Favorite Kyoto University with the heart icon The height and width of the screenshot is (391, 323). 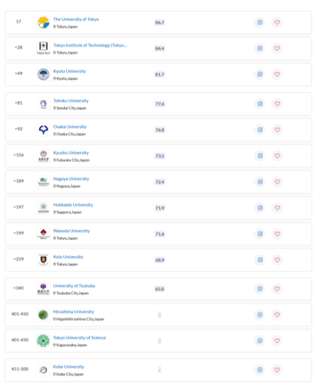pyautogui.click(x=277, y=74)
